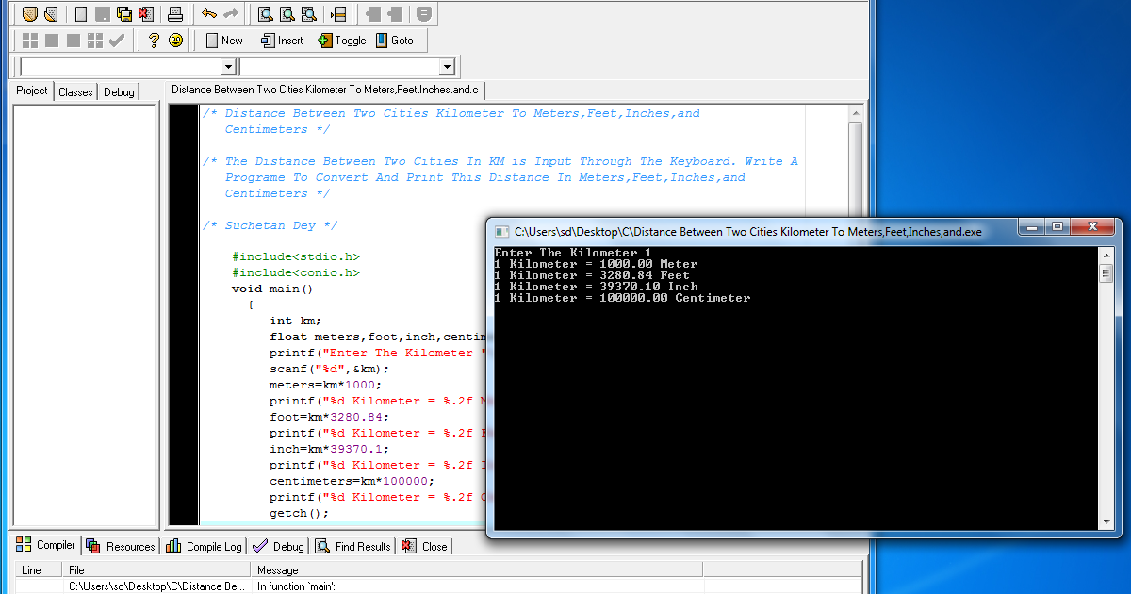Image resolution: width=1131 pixels, height=594 pixels.
Task: Click the Undo arrow icon
Action: (x=209, y=14)
